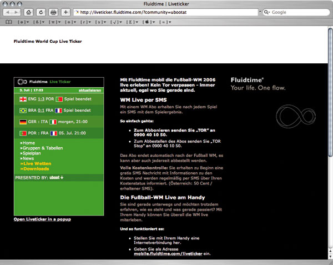Open Gruppen & Tabellen in ticker menu

42,148
